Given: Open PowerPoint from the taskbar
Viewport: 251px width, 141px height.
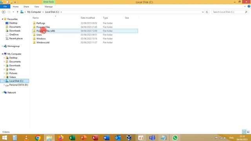Looking at the screenshot, I should point(84,137).
